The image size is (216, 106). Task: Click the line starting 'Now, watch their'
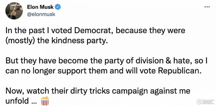click(x=98, y=91)
